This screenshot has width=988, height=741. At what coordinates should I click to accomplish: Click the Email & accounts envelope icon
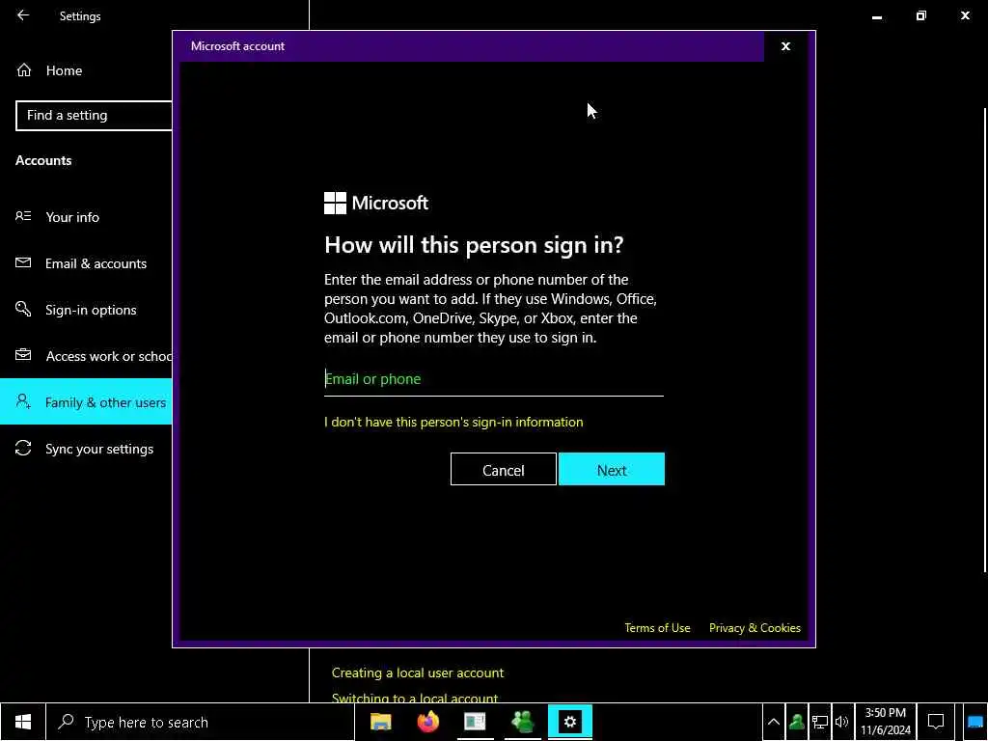23,262
